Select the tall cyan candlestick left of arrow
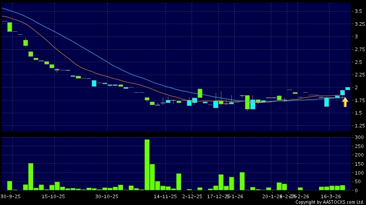Viewport: 366px width, 205px height. click(327, 102)
